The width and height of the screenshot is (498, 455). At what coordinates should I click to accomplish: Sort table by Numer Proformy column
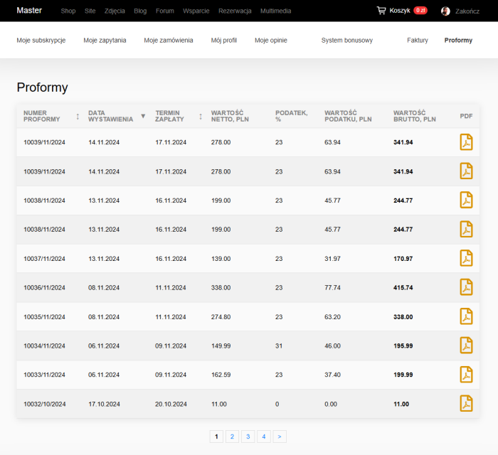(x=78, y=116)
